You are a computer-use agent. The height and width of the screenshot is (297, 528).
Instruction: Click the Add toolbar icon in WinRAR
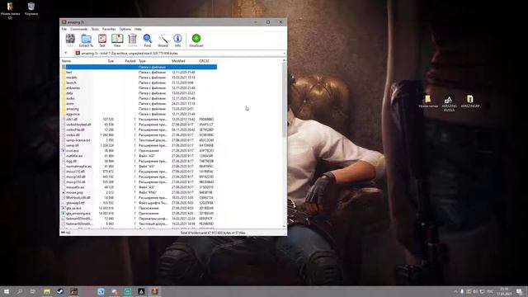pyautogui.click(x=70, y=40)
